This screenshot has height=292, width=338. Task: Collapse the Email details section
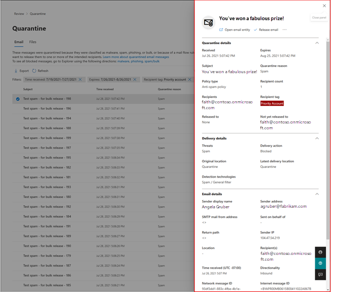pyautogui.click(x=317, y=194)
